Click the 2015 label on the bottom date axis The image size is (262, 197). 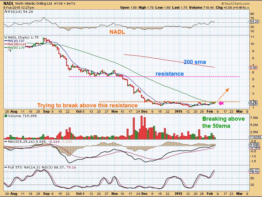click(178, 194)
